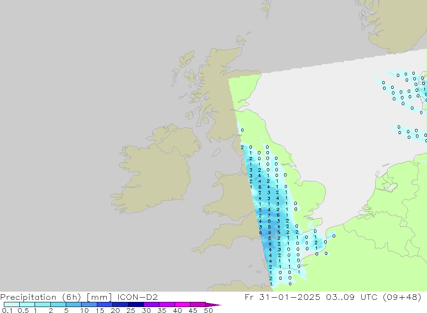Image resolution: width=427 pixels, height=313 pixels.
Task: Select purple swatch between 30 and 35
Action: pyautogui.click(x=151, y=304)
